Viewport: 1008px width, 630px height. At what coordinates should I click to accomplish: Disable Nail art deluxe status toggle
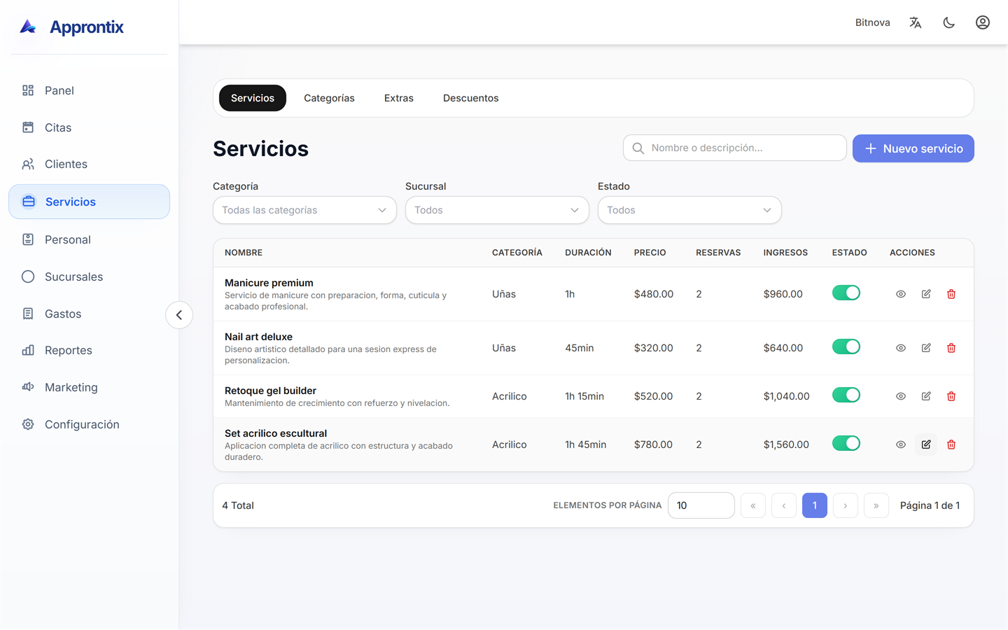[846, 347]
